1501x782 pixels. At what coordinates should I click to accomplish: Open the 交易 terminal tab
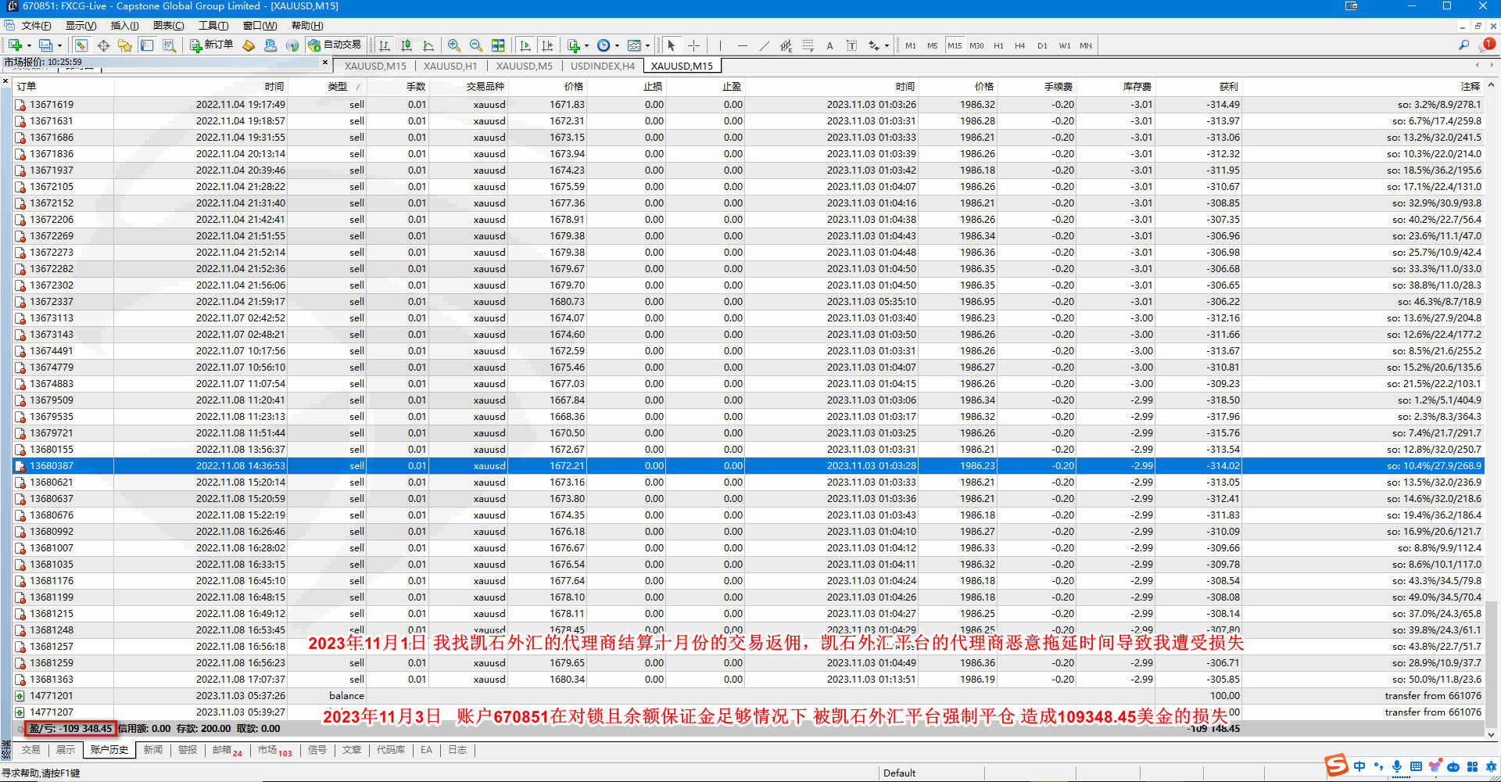(x=30, y=750)
